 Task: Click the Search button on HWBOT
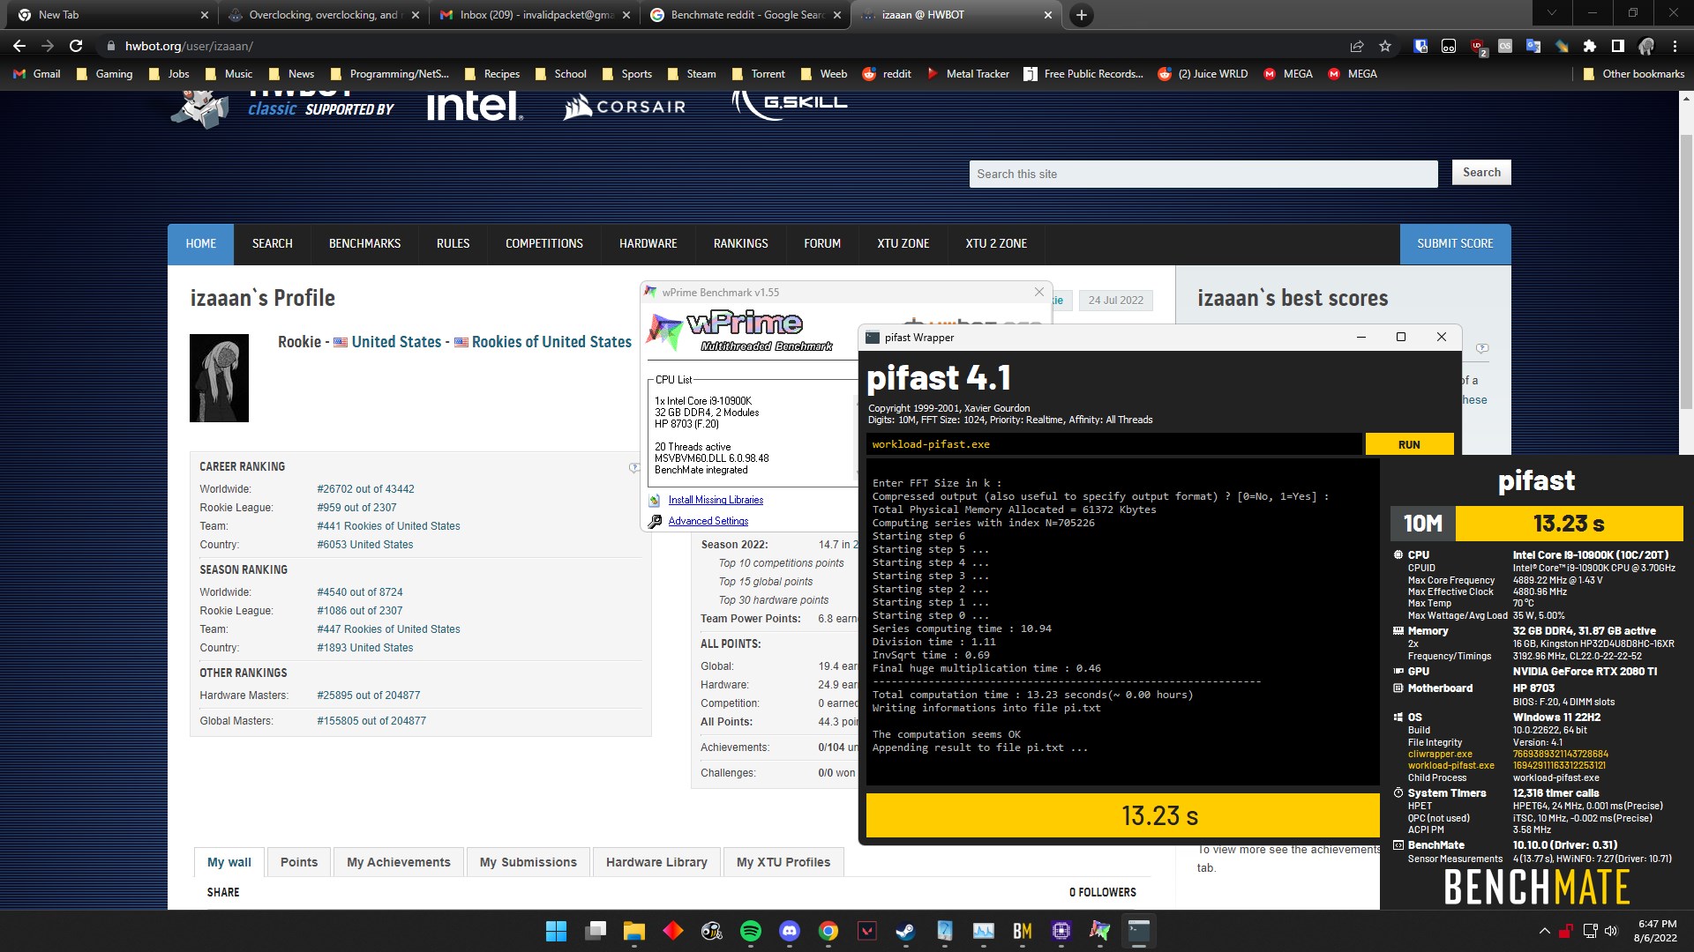(x=1481, y=173)
